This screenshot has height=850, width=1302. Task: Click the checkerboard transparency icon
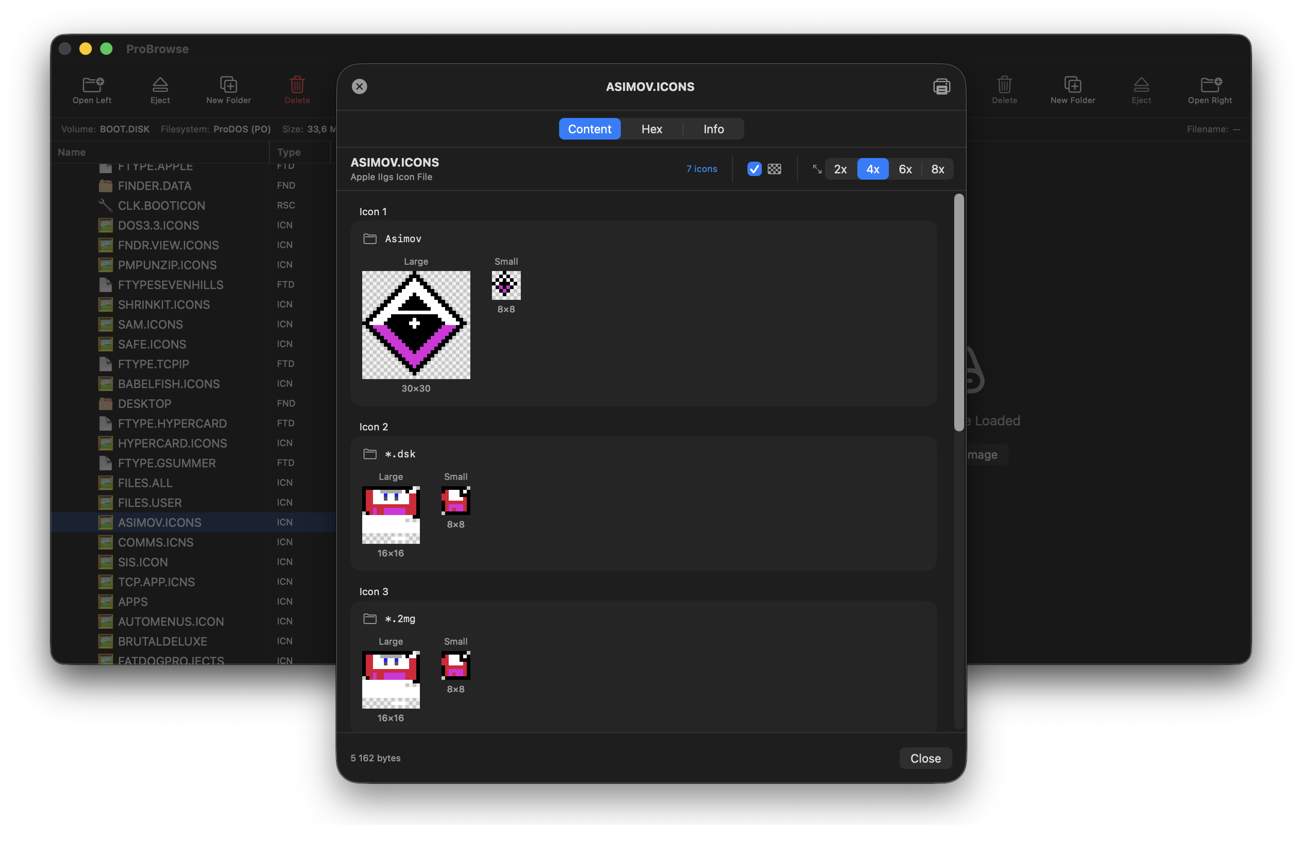[x=774, y=169]
